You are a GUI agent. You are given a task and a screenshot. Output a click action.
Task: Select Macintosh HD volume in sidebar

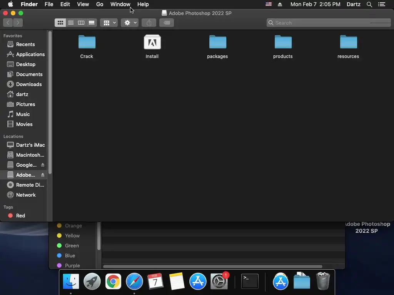[23, 155]
